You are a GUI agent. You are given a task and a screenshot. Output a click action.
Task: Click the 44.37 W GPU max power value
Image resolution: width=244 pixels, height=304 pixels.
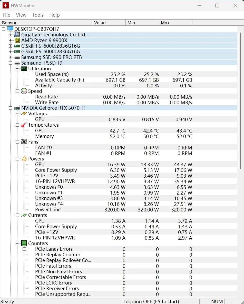183,165
